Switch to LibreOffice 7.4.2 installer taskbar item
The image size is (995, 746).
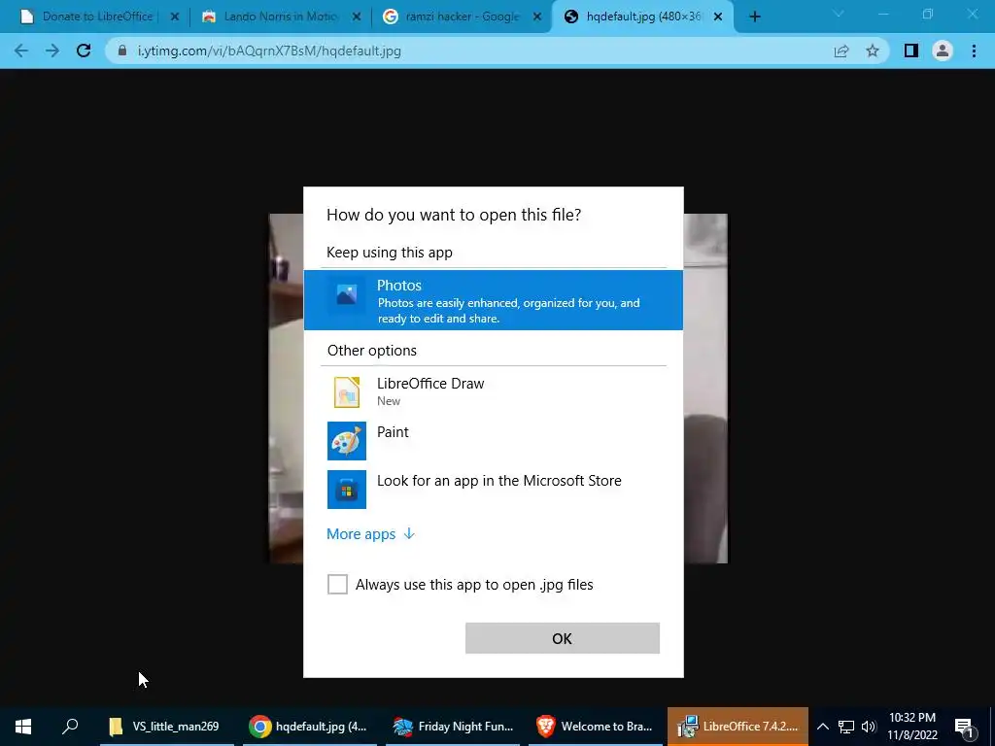click(738, 727)
